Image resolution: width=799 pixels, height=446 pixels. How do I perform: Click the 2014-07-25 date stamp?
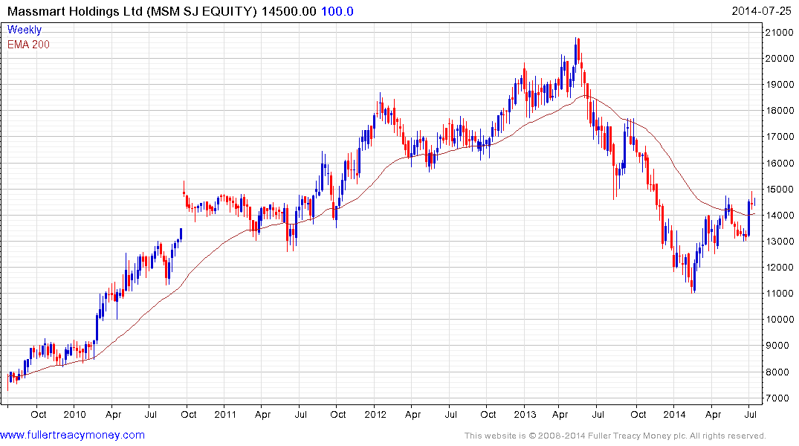point(763,11)
